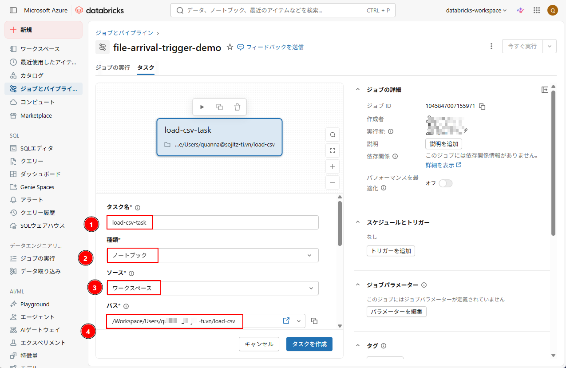Viewport: 566px width, 368px height.
Task: Clone load-csv-task with the duplicate icon
Action: pyautogui.click(x=219, y=107)
